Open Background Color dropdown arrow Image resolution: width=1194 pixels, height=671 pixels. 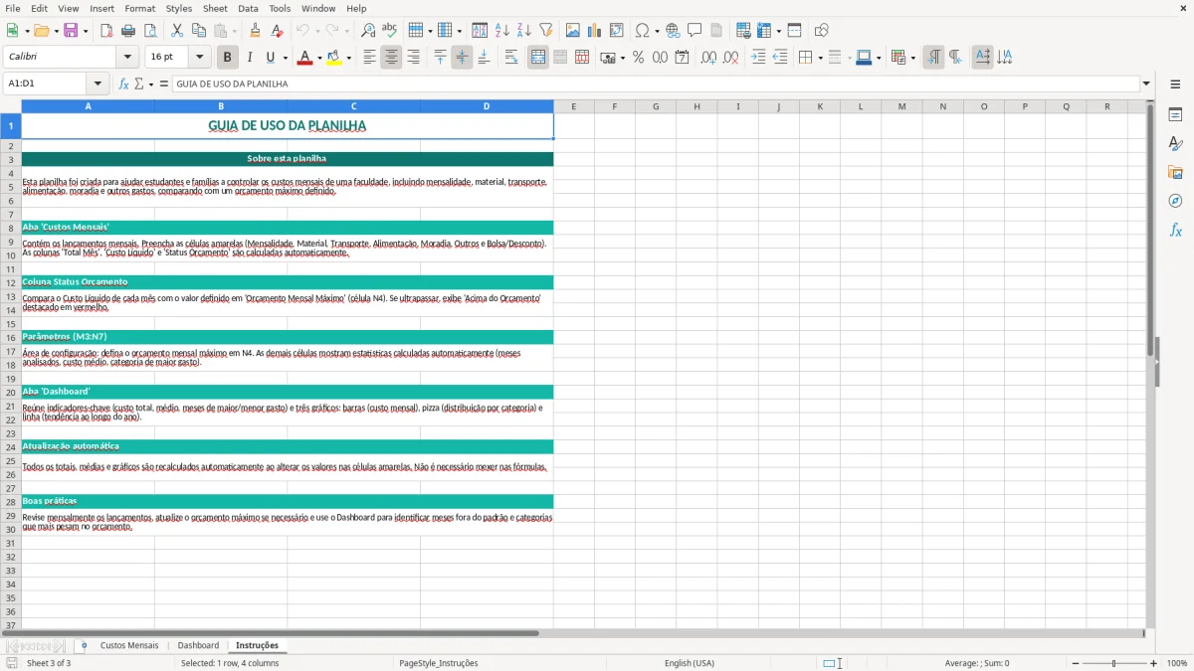point(348,58)
